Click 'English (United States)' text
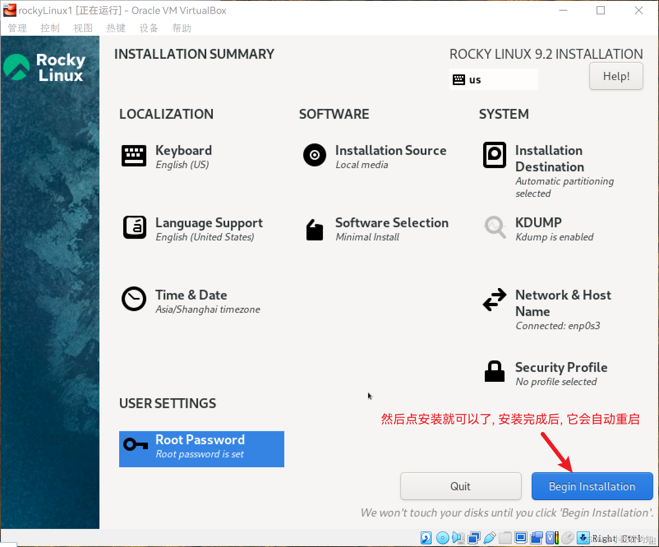Image resolution: width=659 pixels, height=547 pixels. pyautogui.click(x=205, y=237)
